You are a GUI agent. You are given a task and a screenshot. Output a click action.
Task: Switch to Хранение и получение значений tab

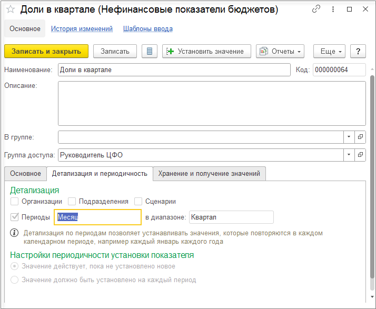pos(209,173)
